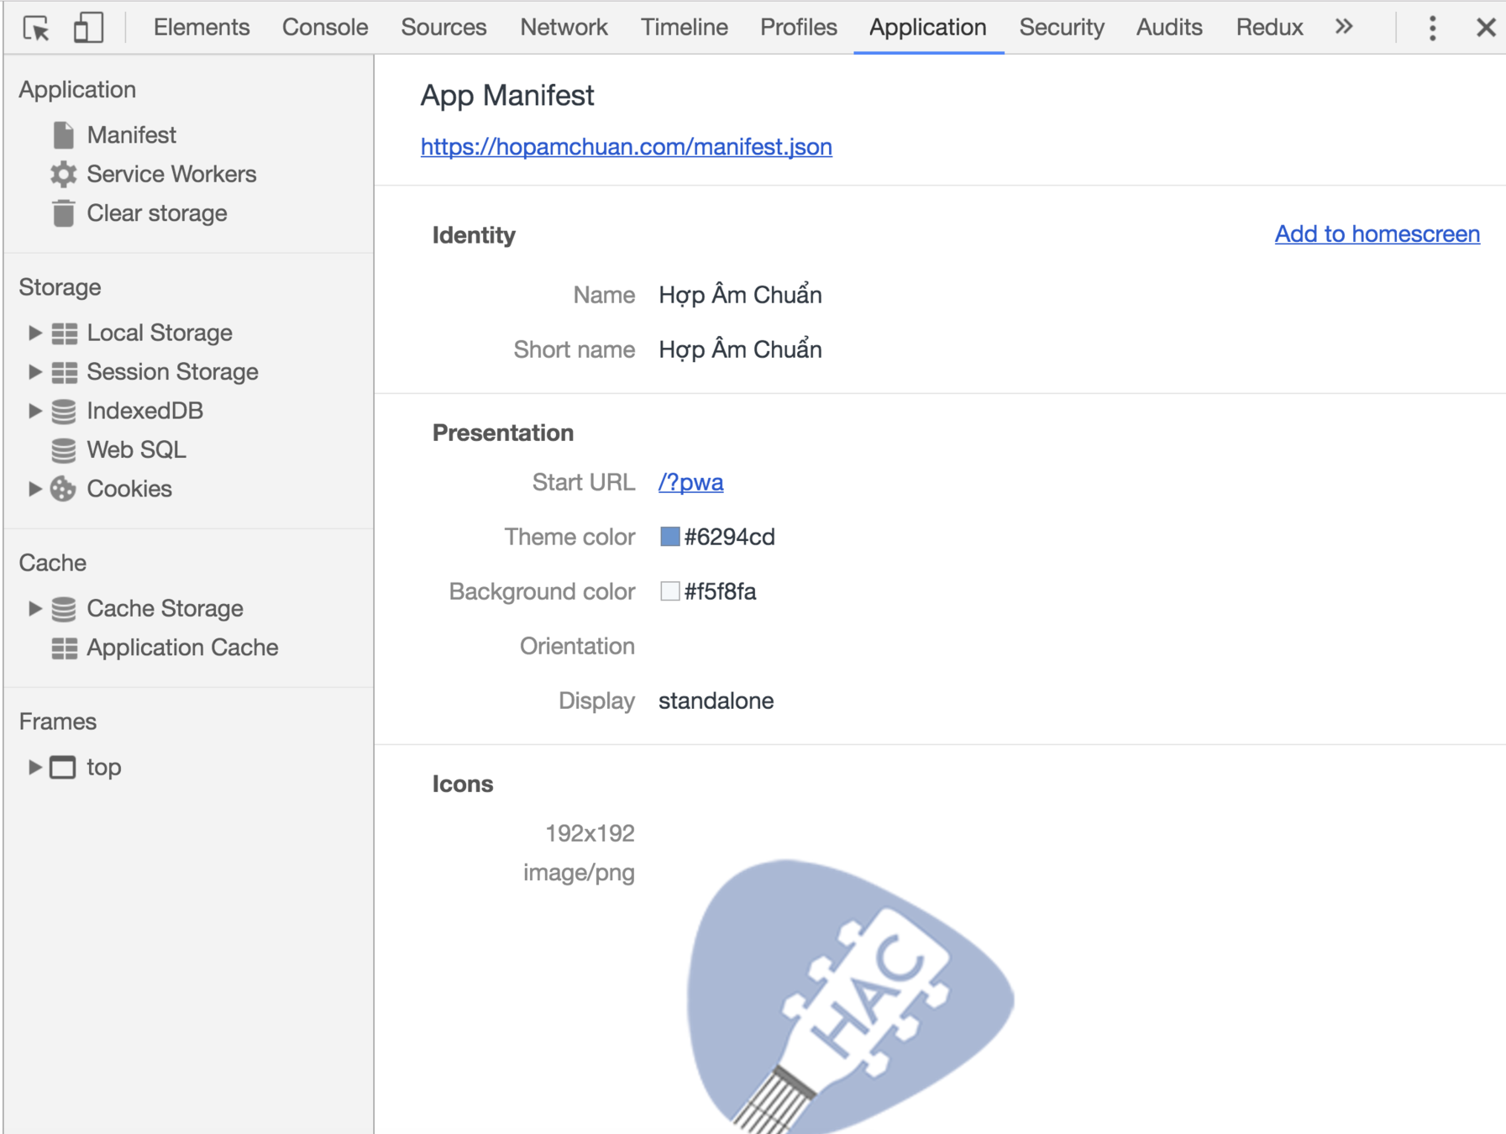
Task: Click the Short name value text
Action: coord(740,349)
